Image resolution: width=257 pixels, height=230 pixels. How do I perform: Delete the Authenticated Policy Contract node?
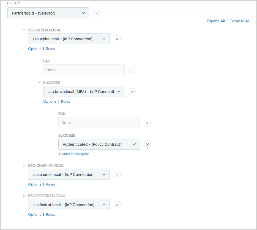tap(147, 144)
